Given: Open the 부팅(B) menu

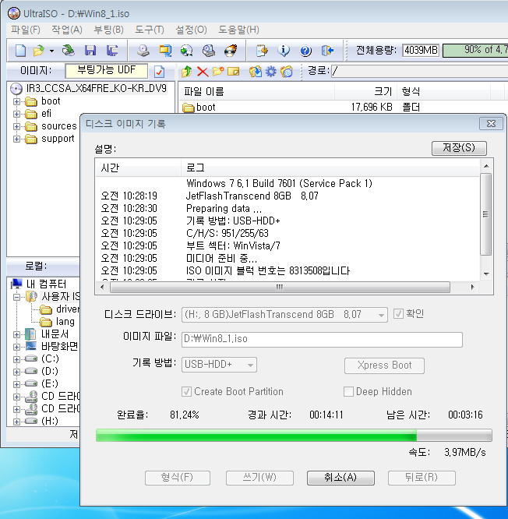Looking at the screenshot, I should 108,30.
